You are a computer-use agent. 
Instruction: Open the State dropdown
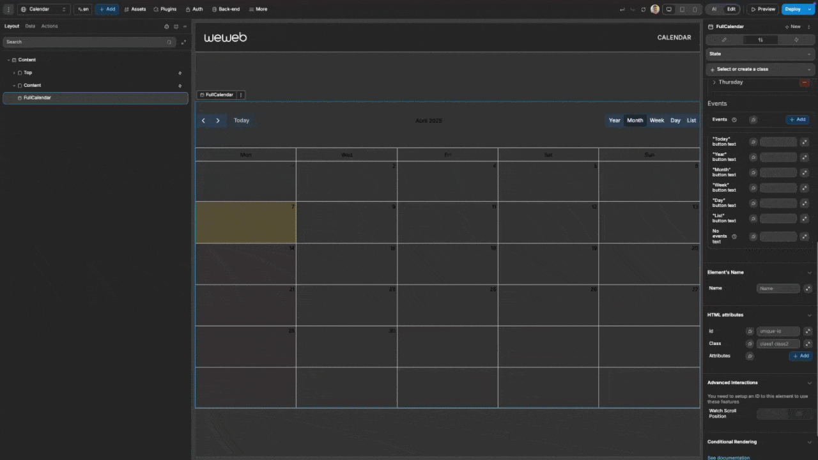(760, 54)
